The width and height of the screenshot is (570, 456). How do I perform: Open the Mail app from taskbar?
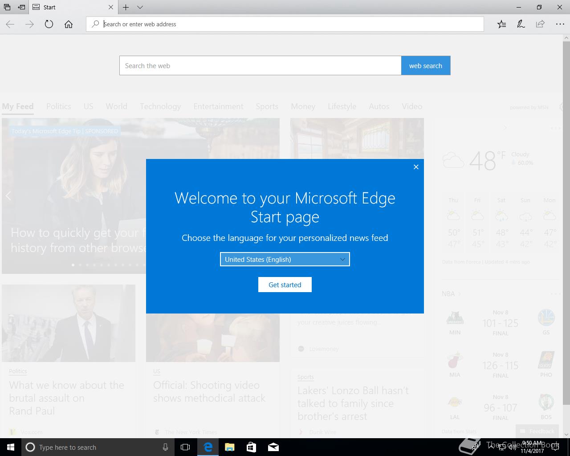tap(273, 447)
